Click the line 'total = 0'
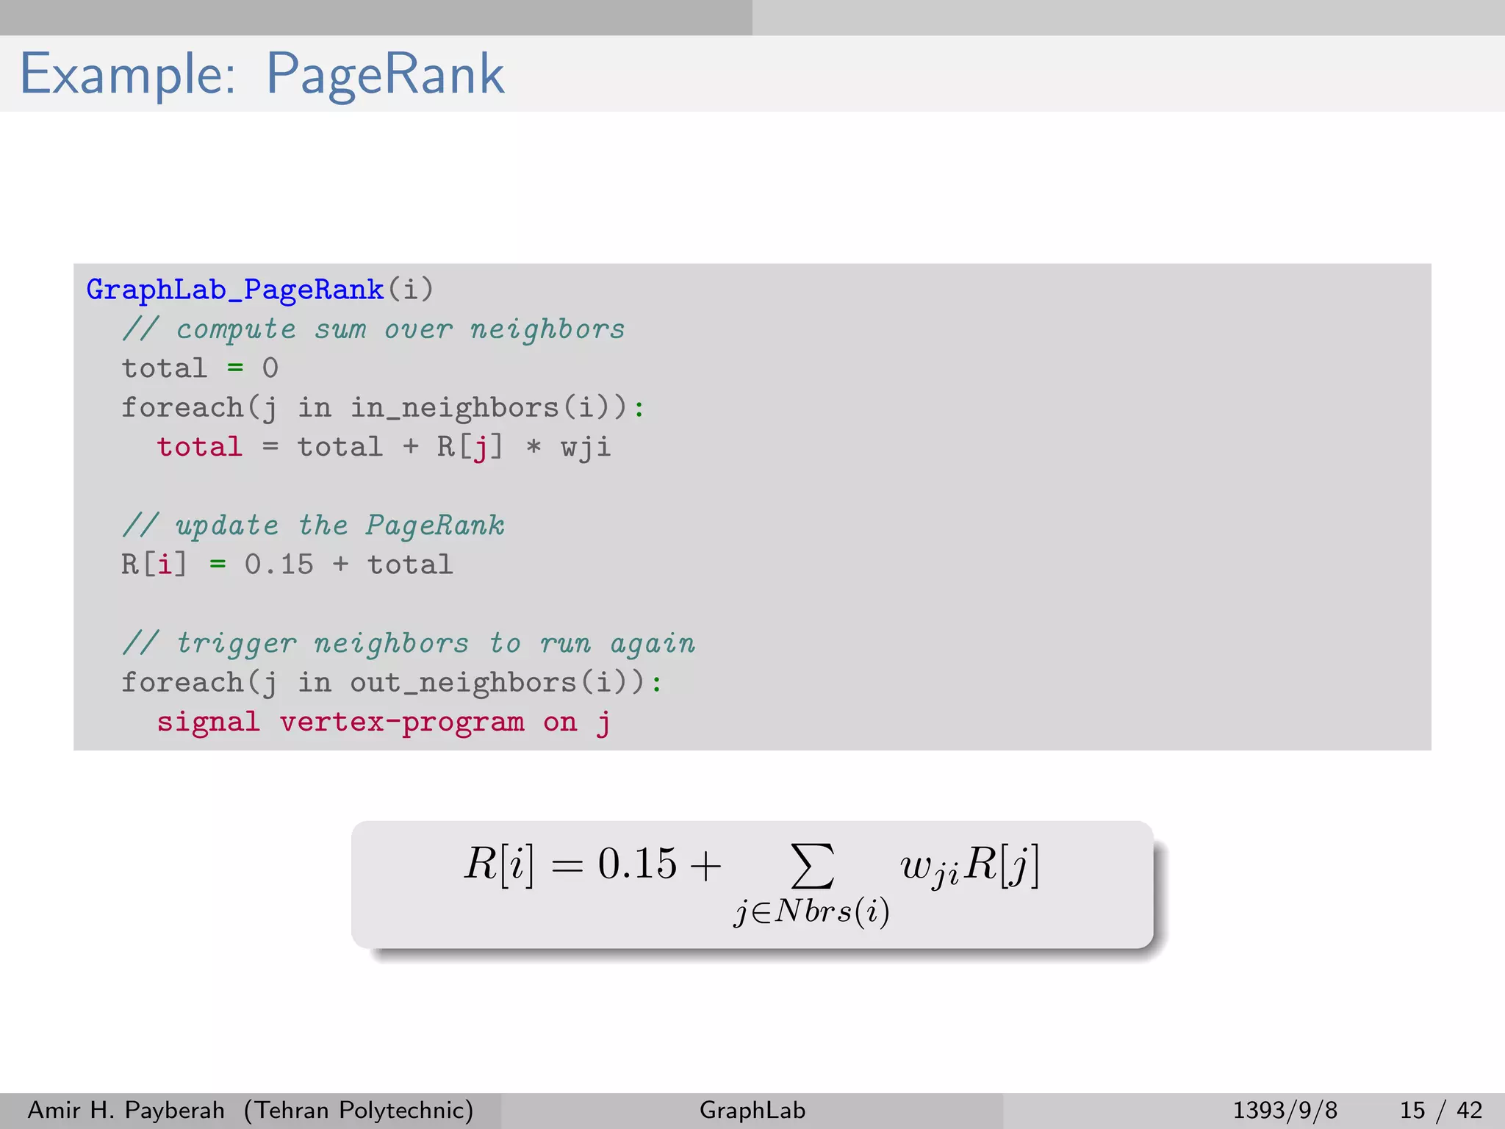This screenshot has width=1505, height=1129. 200,368
